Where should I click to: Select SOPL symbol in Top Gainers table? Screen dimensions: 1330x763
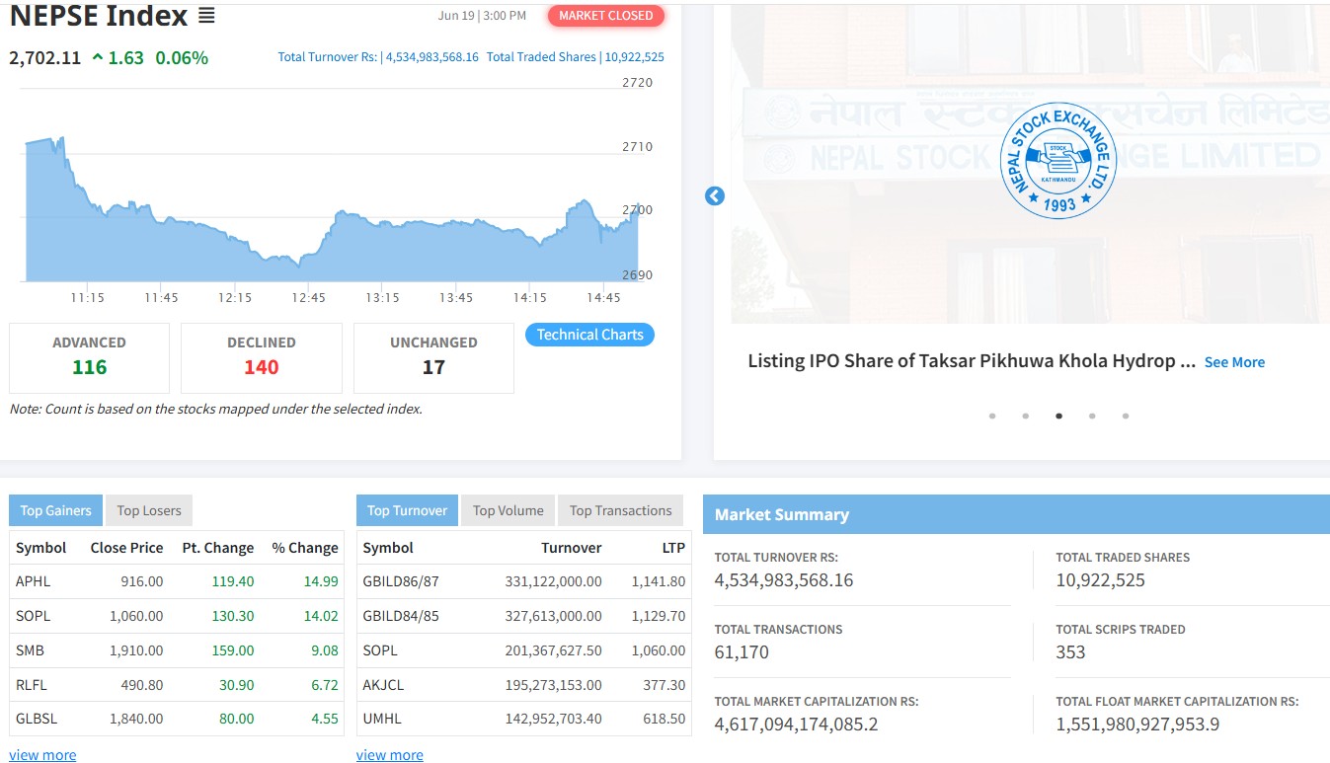point(33,616)
